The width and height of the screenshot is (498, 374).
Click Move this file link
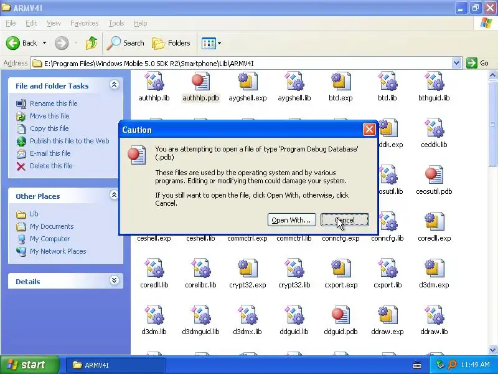(50, 116)
